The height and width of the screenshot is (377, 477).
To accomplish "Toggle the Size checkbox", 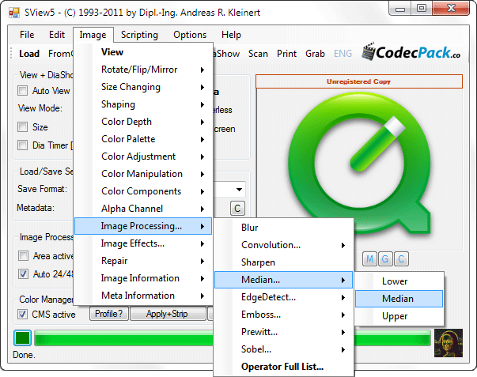I will (x=22, y=126).
